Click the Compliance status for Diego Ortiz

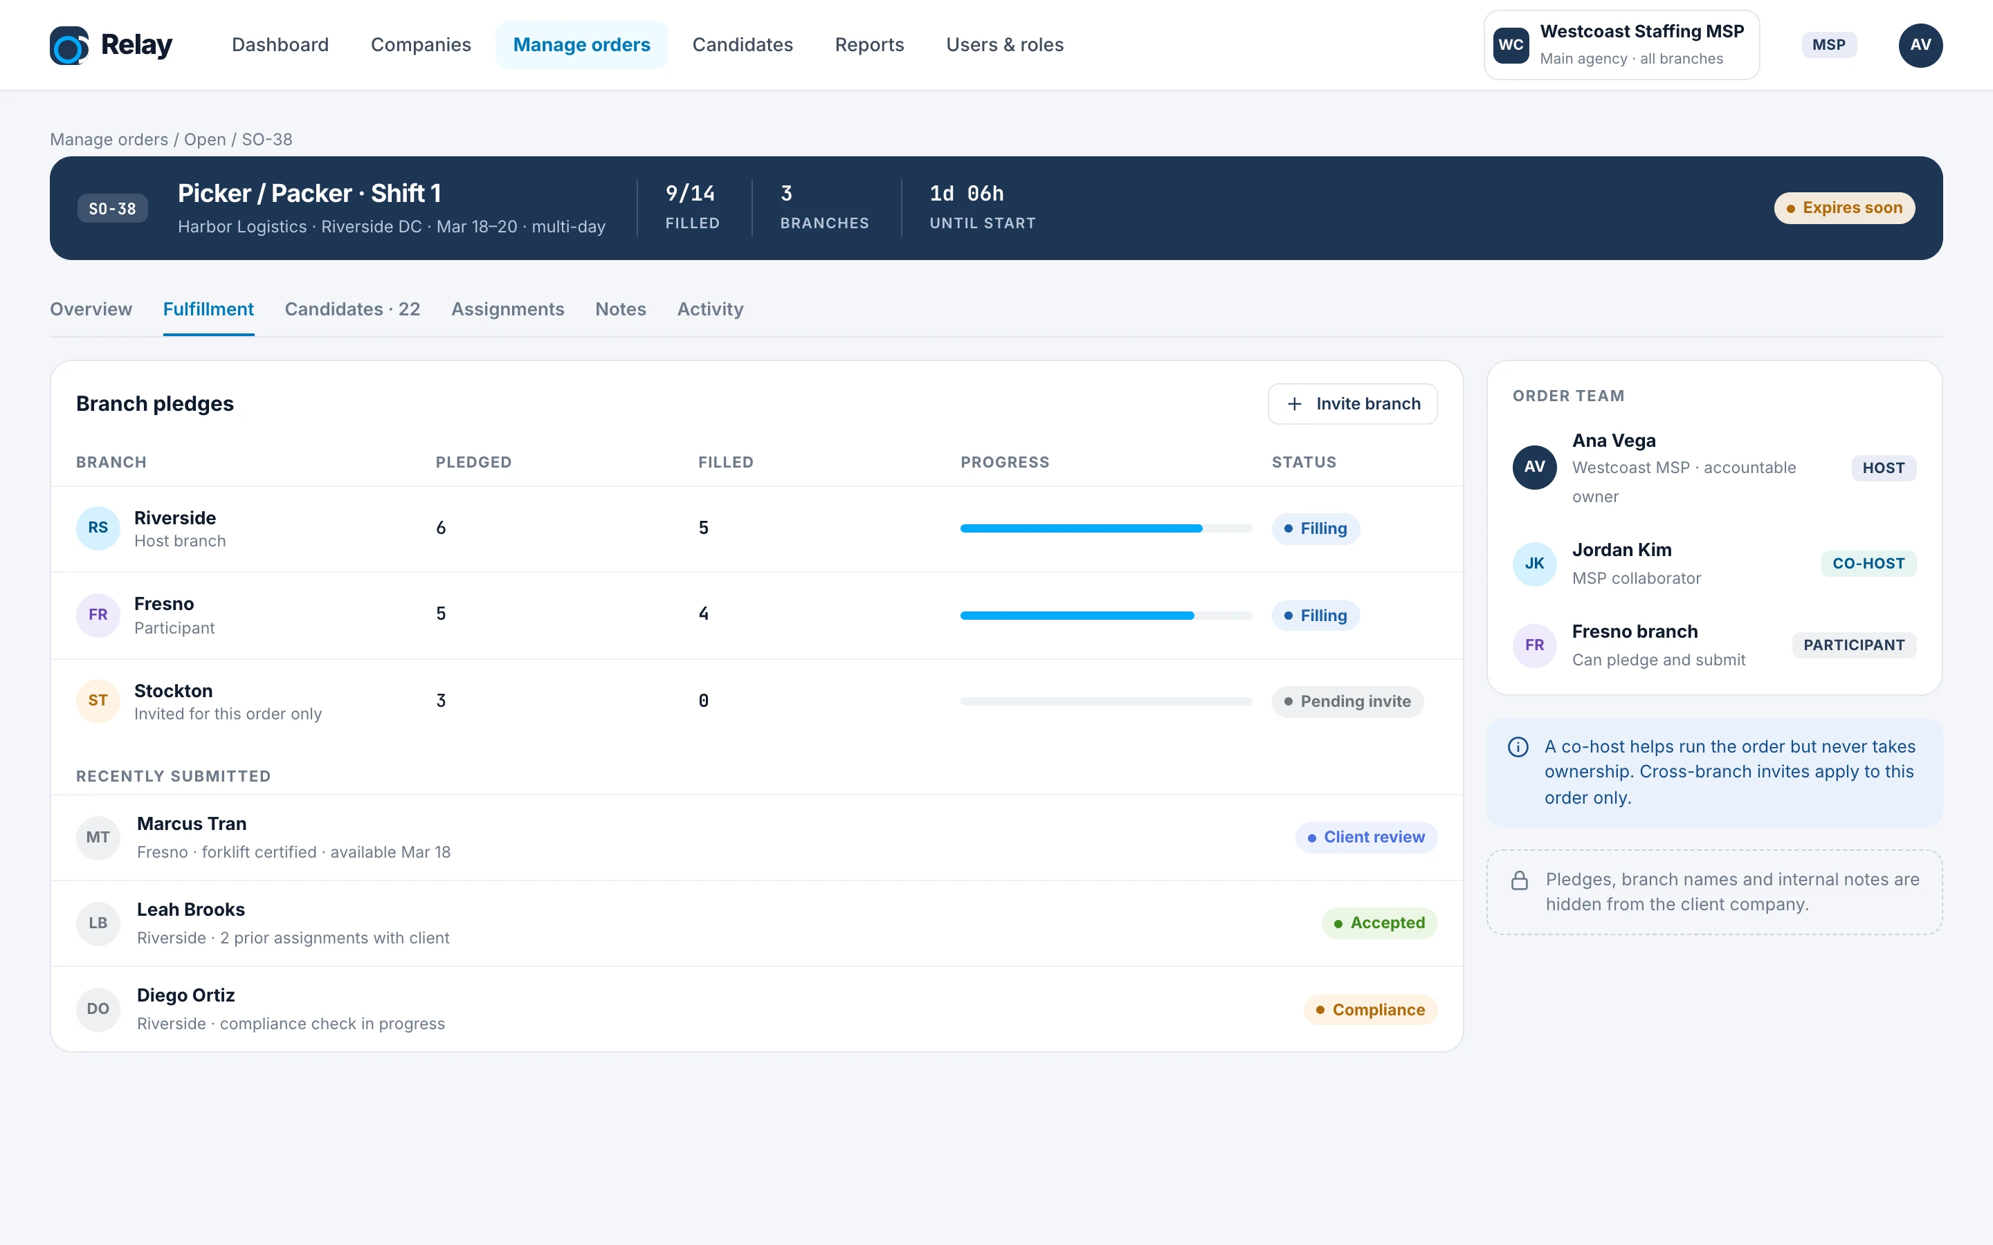(x=1369, y=1011)
